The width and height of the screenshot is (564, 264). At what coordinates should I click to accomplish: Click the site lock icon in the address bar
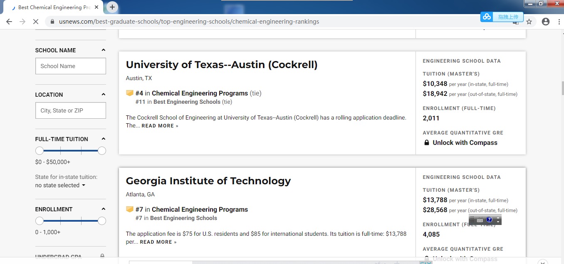(x=52, y=22)
